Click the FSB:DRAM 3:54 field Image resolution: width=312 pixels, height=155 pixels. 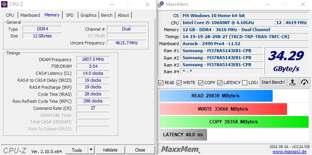tap(93, 66)
